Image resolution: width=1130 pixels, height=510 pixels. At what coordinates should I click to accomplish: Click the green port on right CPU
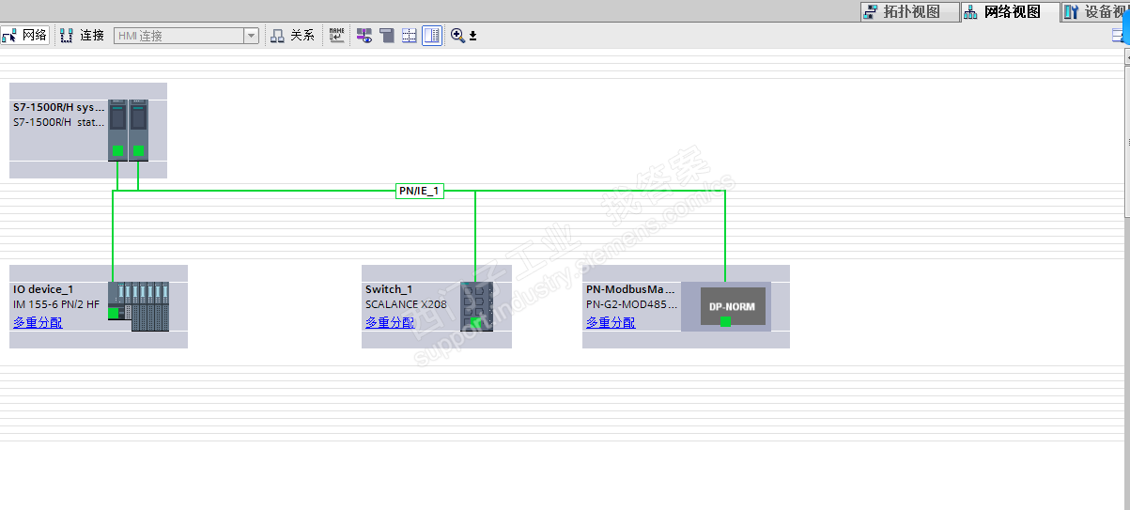coord(138,150)
